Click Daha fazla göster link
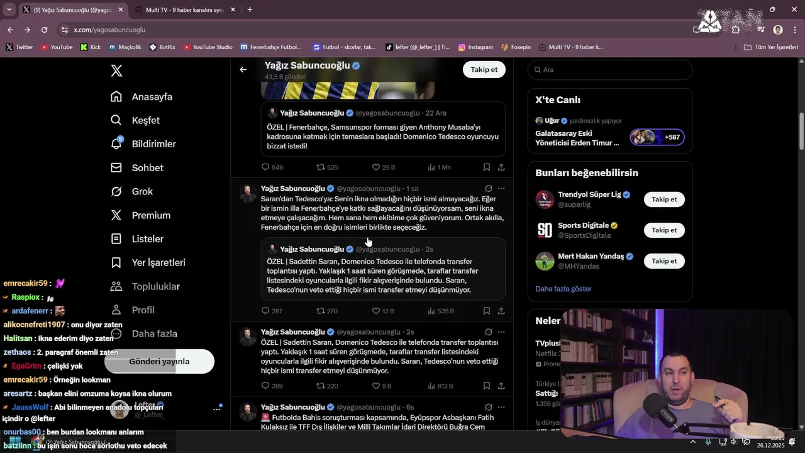The width and height of the screenshot is (805, 453). 563,289
